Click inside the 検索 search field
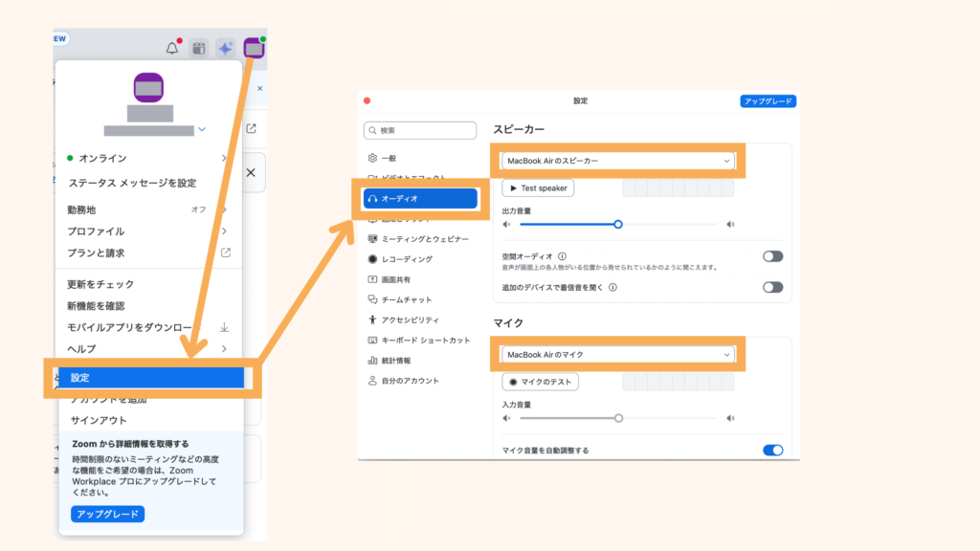 point(419,129)
